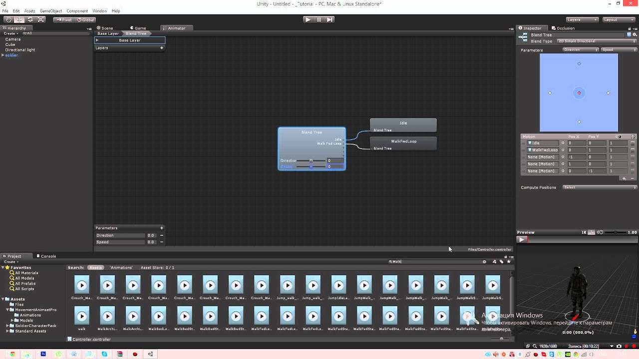Clear the Project search field
639x359 pixels.
point(484,262)
